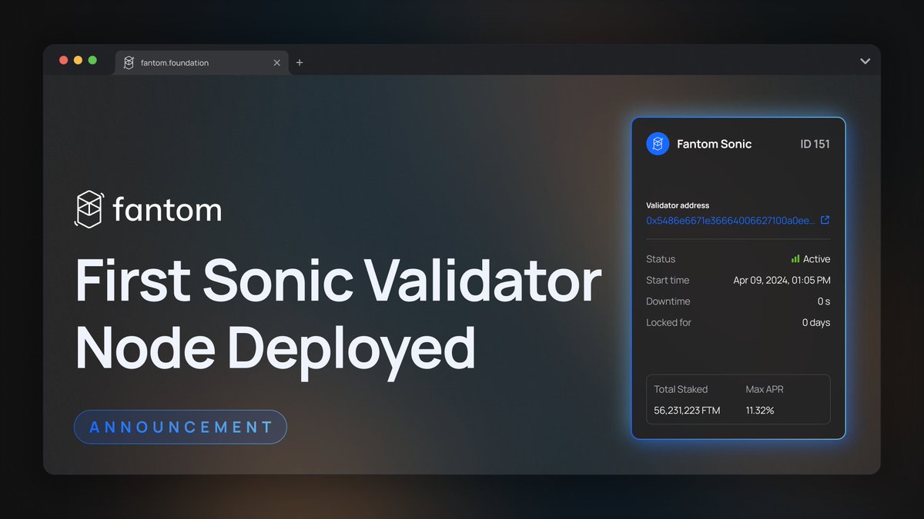This screenshot has width=924, height=519.
Task: Click the Start time row label
Action: (668, 281)
